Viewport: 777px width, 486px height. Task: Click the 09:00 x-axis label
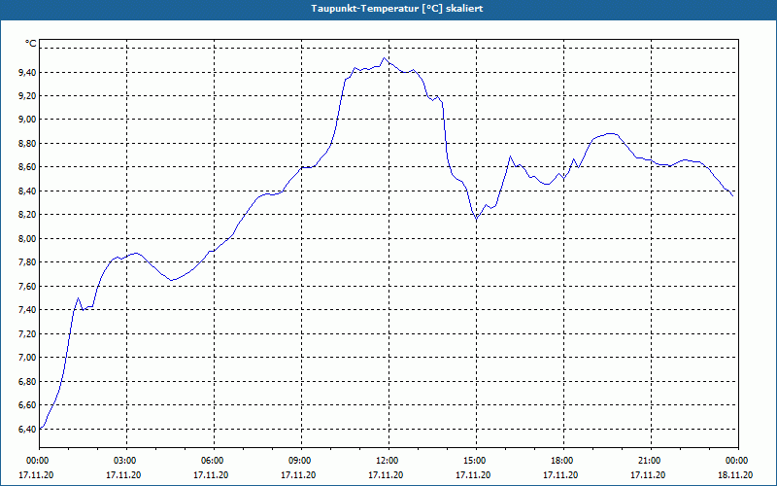click(299, 461)
